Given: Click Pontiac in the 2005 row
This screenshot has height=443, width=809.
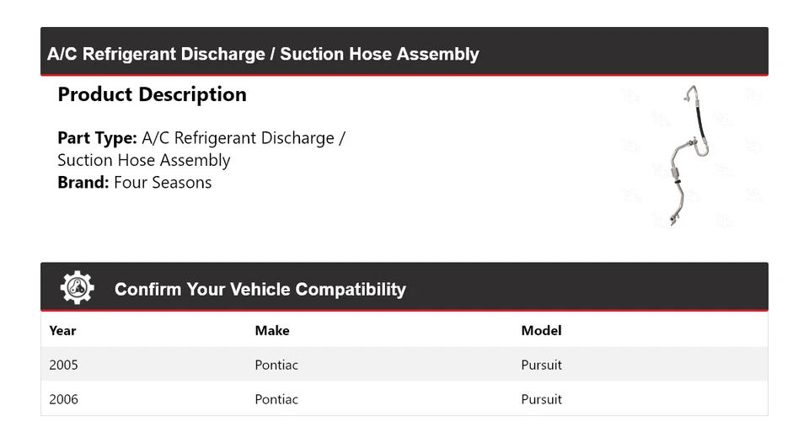Looking at the screenshot, I should point(276,365).
